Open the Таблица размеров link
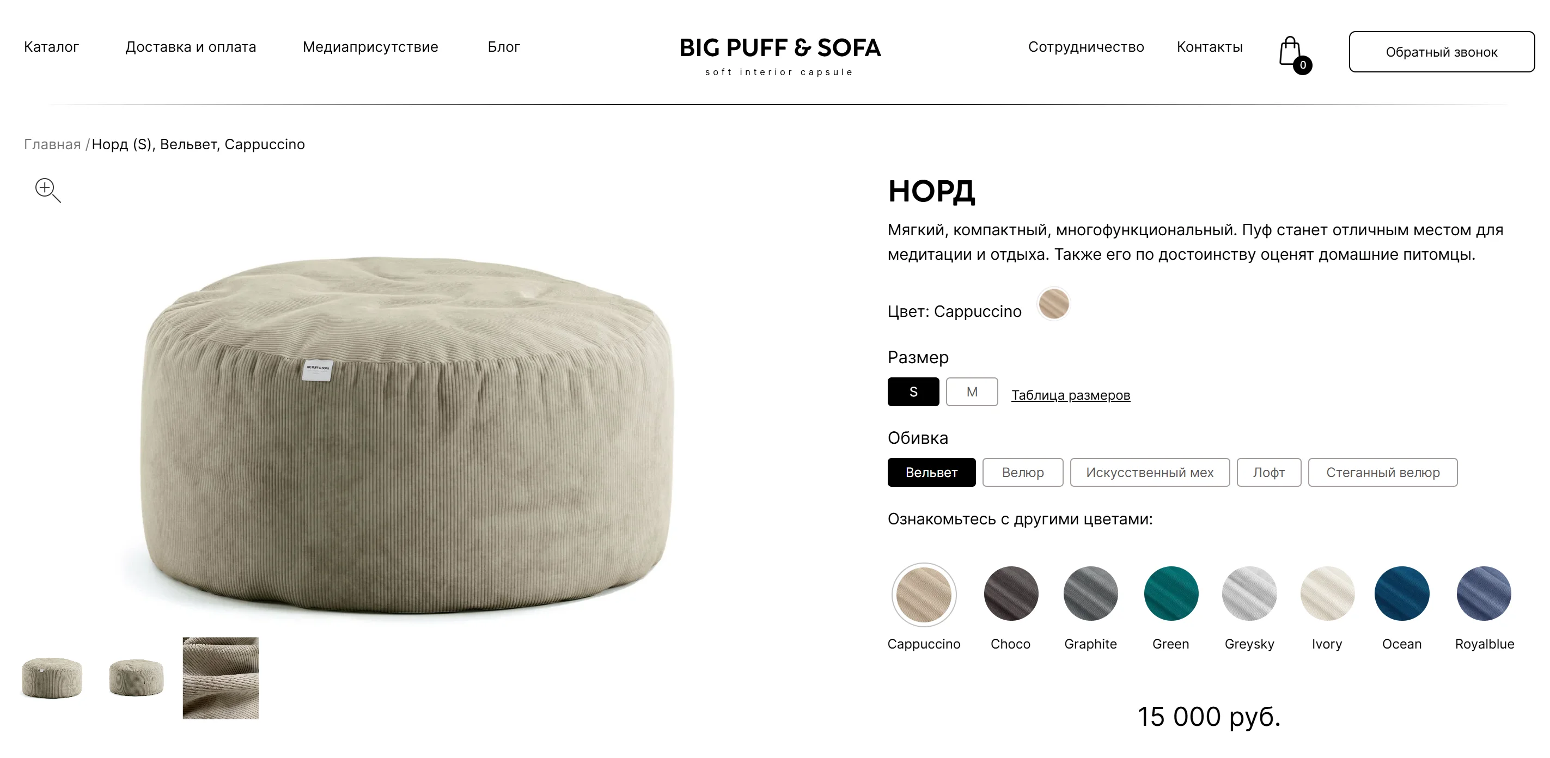Screen dimensions: 1550x758 (1070, 395)
